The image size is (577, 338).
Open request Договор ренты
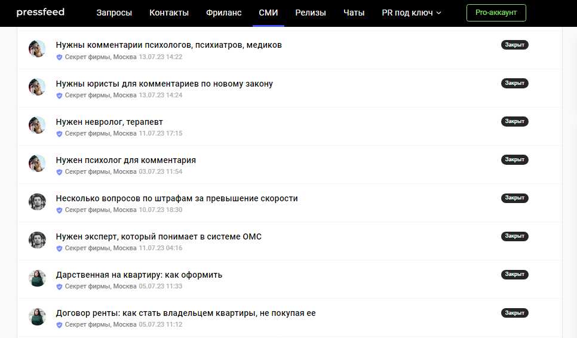pyautogui.click(x=186, y=313)
